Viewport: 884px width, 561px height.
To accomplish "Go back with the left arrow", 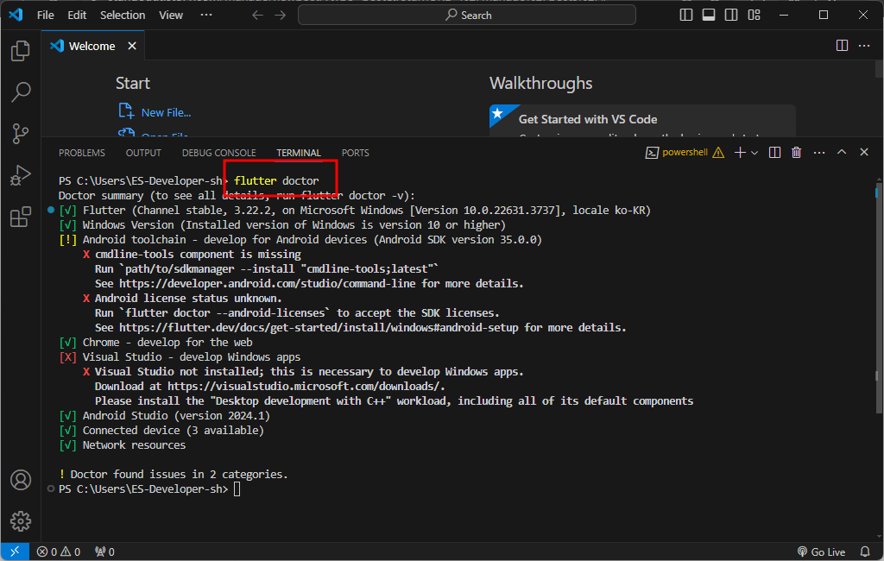I will pyautogui.click(x=257, y=16).
